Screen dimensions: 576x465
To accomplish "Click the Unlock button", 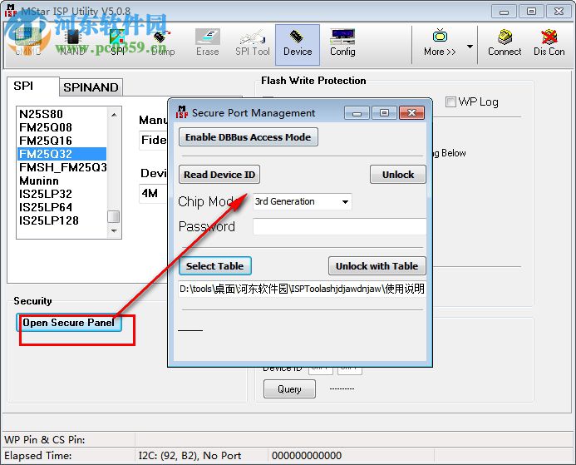I will [398, 174].
